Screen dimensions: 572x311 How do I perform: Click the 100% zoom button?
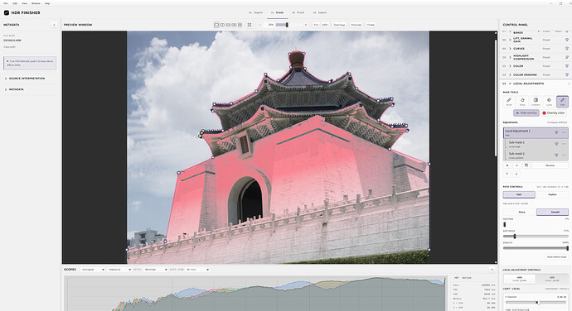point(325,25)
